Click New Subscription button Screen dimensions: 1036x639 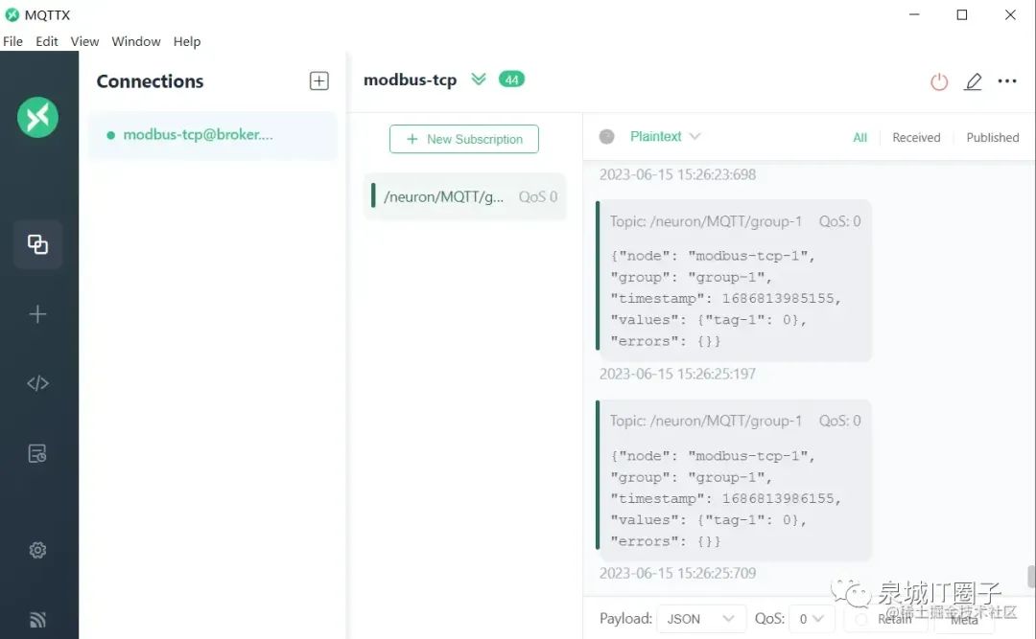point(464,139)
